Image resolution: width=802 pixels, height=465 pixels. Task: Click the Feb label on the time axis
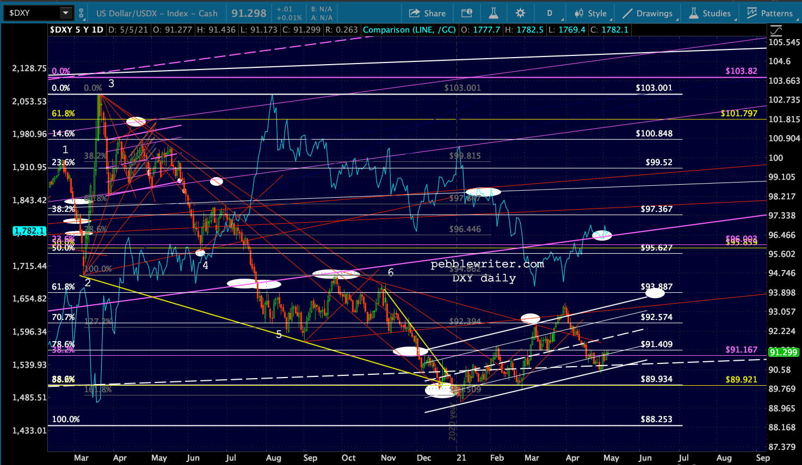click(497, 458)
